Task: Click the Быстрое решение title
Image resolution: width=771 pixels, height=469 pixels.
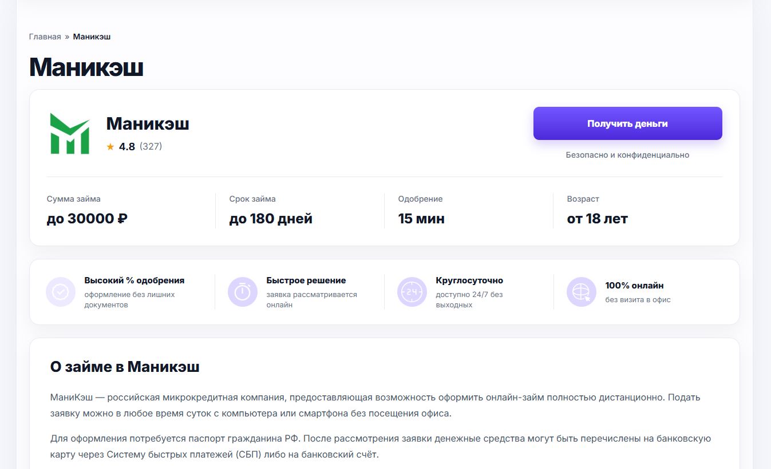Action: 306,280
